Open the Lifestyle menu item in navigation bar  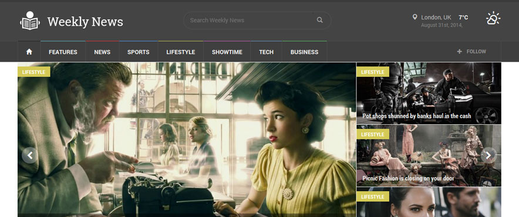point(181,52)
